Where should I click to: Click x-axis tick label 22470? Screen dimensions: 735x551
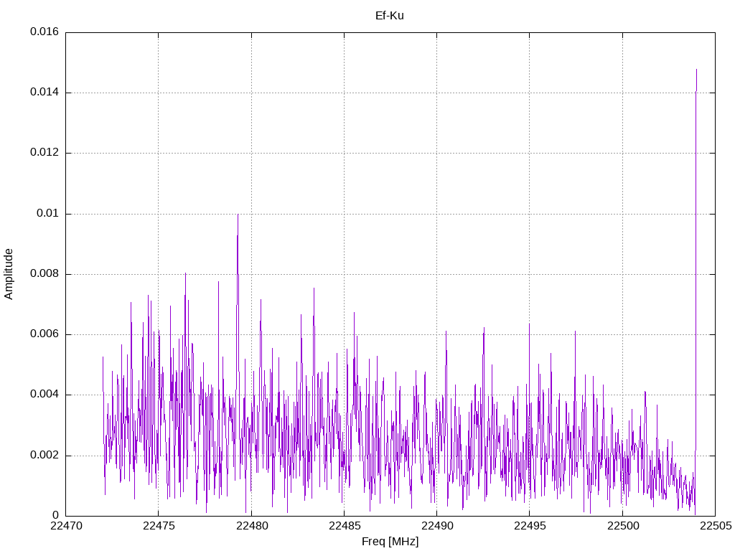coord(66,526)
